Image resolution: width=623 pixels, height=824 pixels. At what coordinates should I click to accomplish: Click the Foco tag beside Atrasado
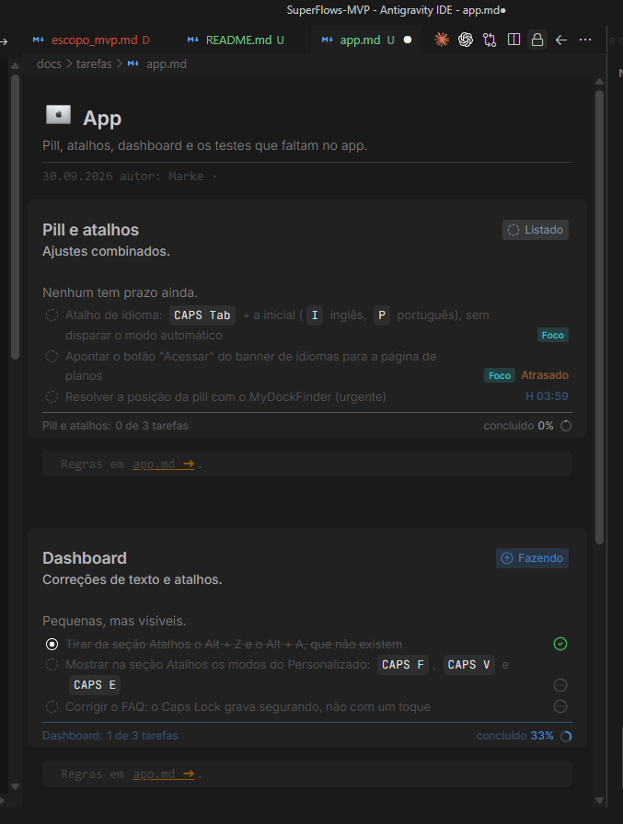click(x=500, y=375)
